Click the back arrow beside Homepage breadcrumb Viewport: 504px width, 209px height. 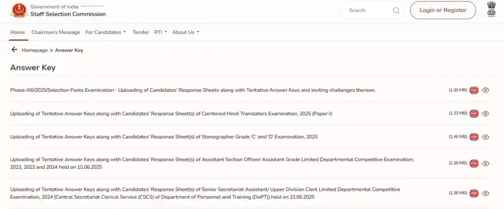14,50
